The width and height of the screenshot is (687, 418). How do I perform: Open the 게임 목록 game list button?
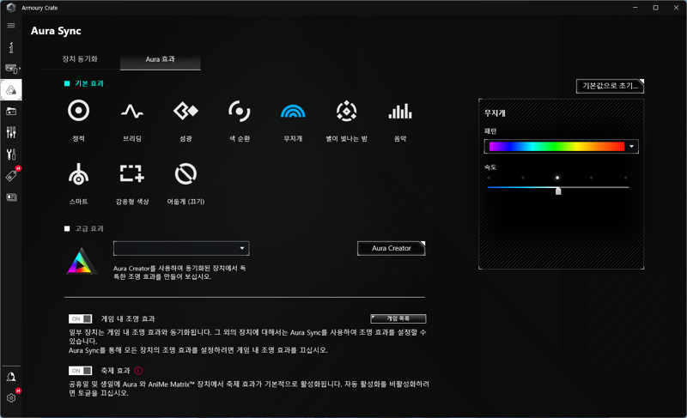click(398, 318)
